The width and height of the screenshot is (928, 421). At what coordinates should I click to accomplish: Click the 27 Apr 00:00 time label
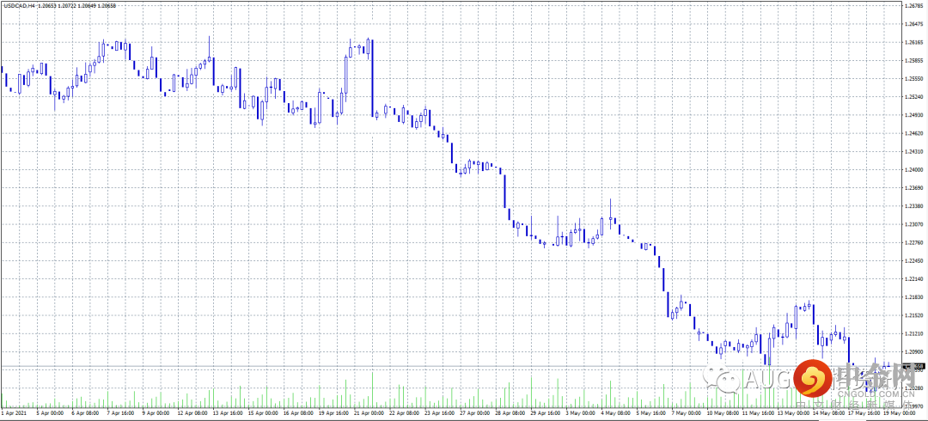pyautogui.click(x=475, y=412)
